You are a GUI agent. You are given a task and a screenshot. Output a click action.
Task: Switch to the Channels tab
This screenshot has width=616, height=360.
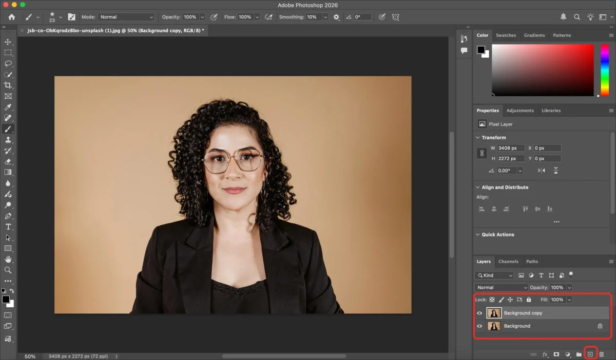508,261
